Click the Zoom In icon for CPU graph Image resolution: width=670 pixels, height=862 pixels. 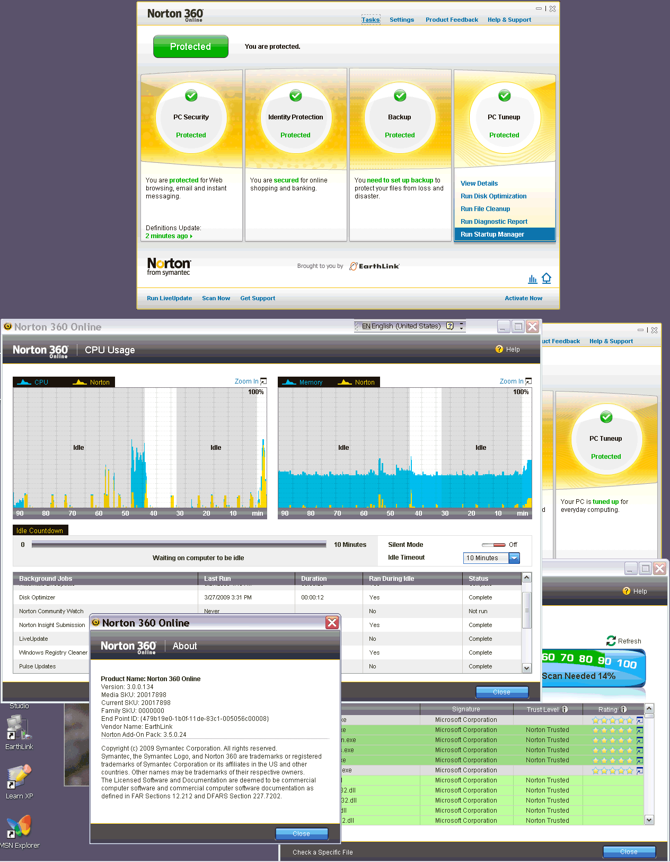[263, 381]
